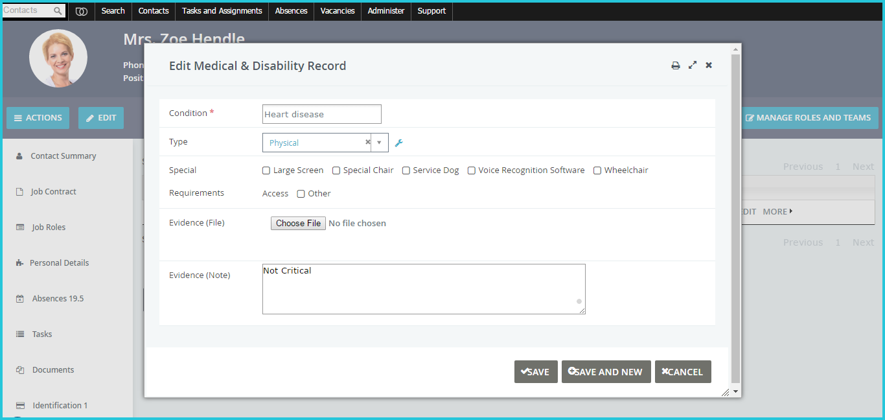This screenshot has height=420, width=885.
Task: Open the CiviCRM logo menu icon
Action: click(82, 11)
